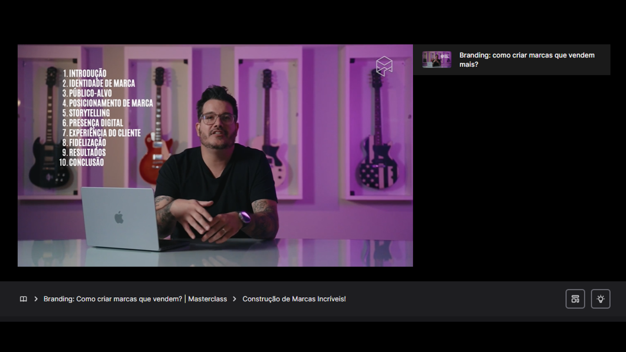
Task: Open the layout toggle icon button
Action: [x=575, y=299]
